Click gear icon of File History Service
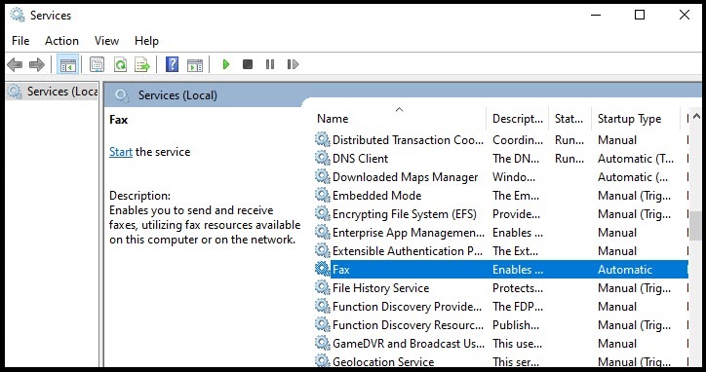 coord(322,287)
